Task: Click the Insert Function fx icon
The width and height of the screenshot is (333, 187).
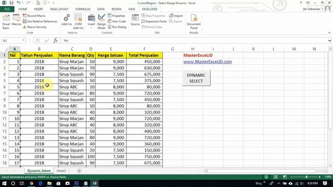Action: [x=56, y=41]
